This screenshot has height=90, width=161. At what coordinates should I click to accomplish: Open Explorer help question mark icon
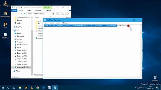pos(70,10)
